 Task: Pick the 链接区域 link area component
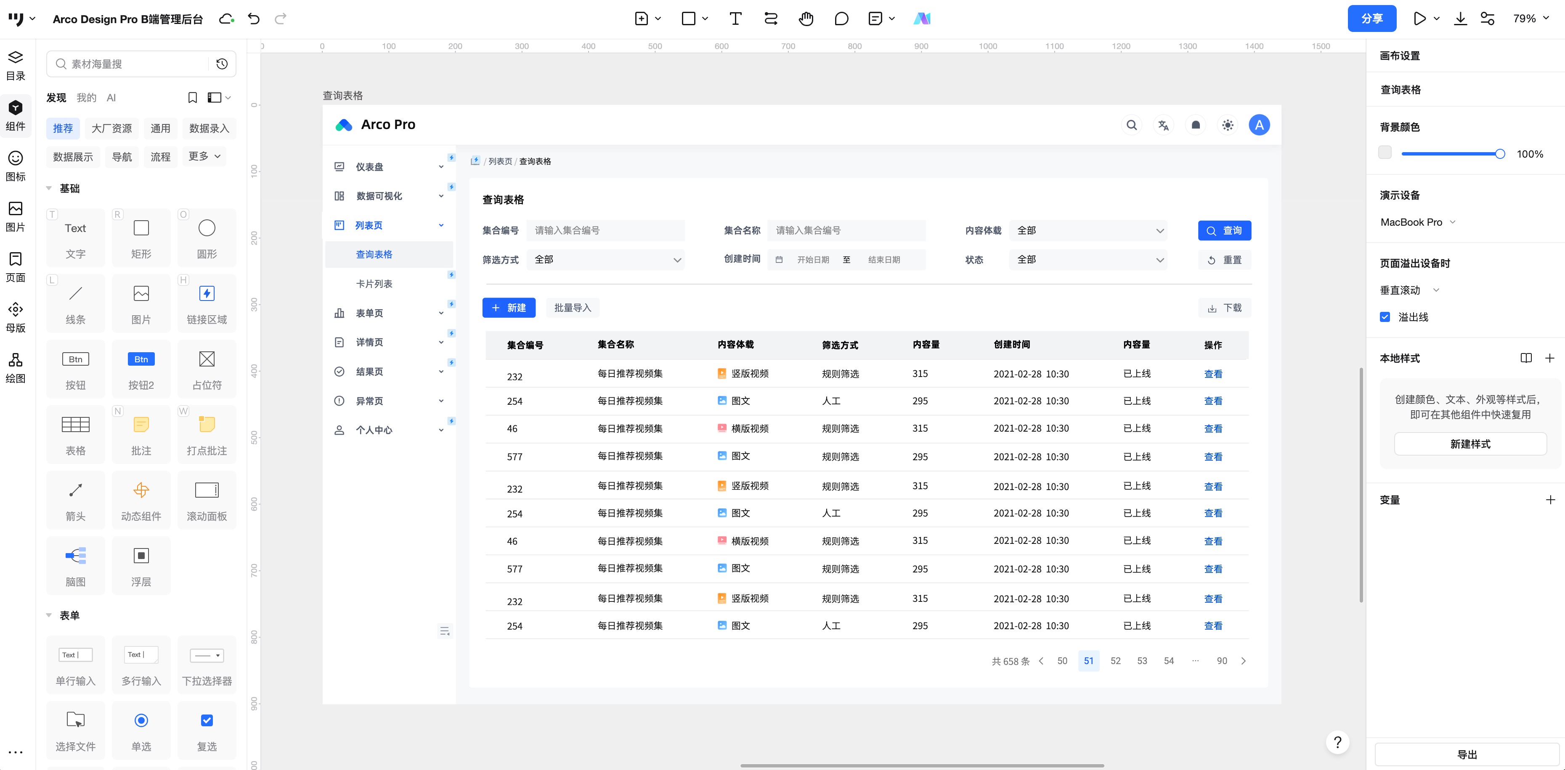[x=207, y=303]
